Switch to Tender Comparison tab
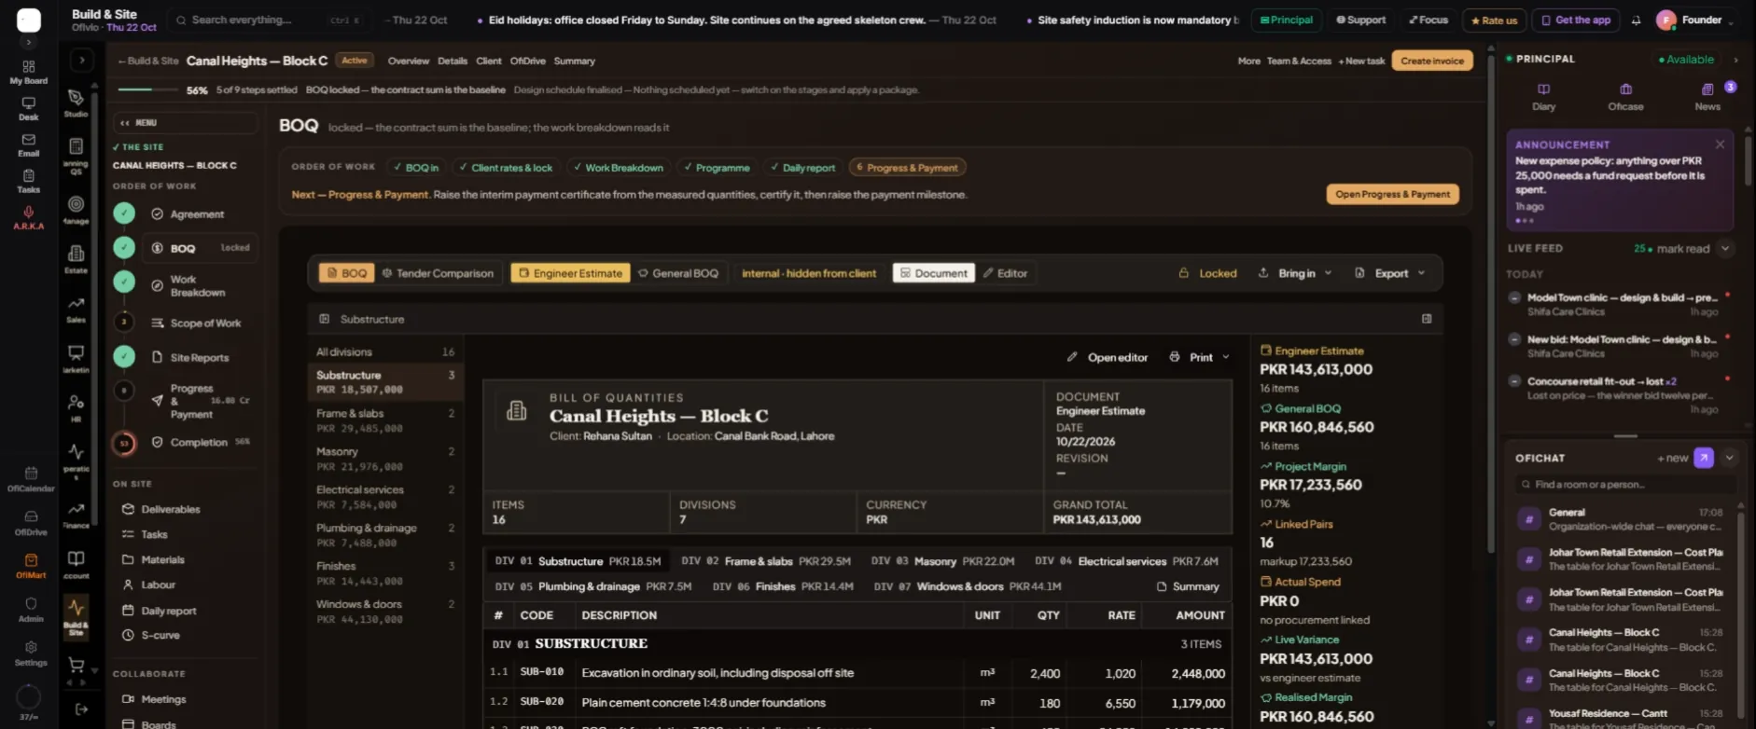This screenshot has height=729, width=1756. click(438, 273)
